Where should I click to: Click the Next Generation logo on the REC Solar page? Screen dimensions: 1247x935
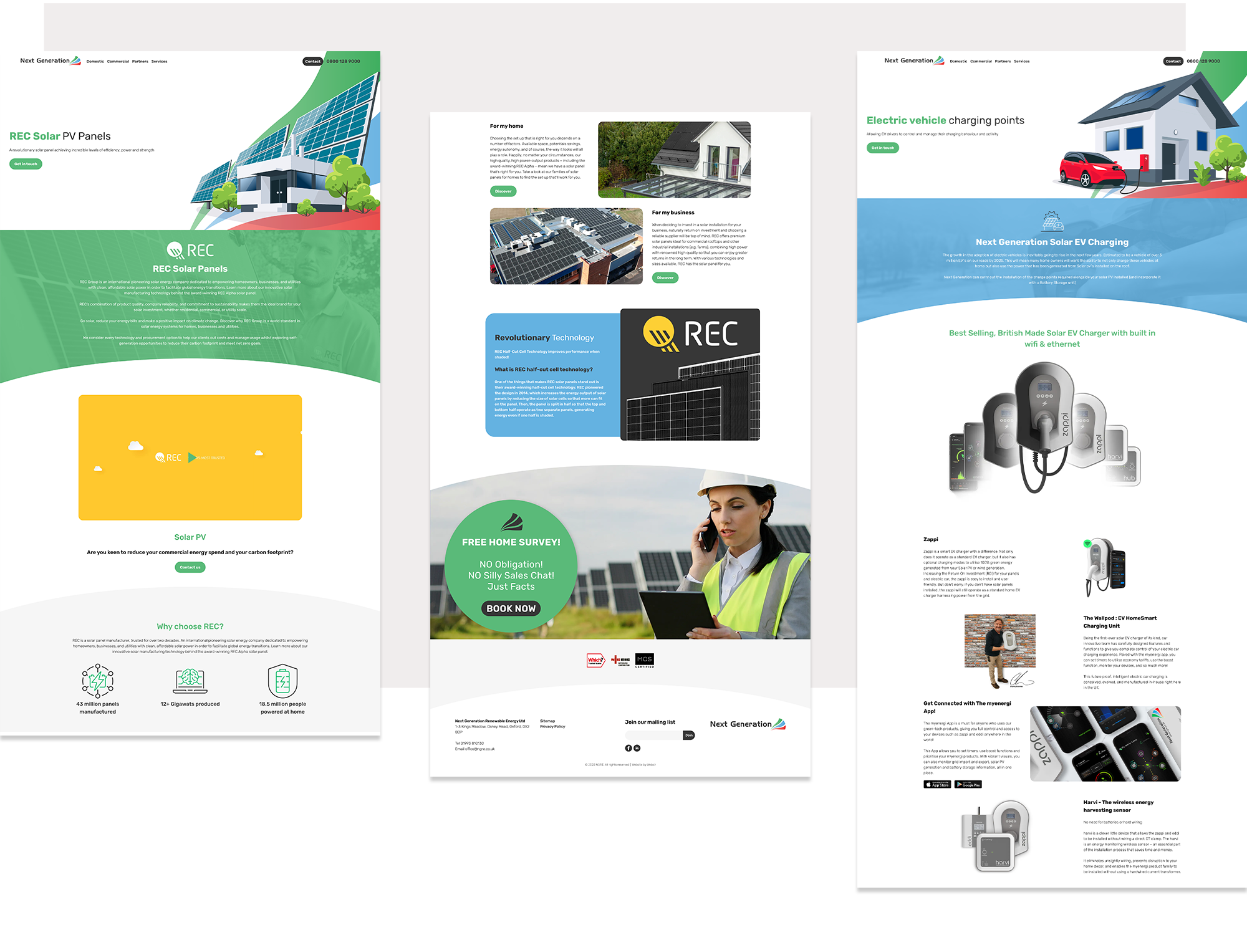[x=51, y=60]
